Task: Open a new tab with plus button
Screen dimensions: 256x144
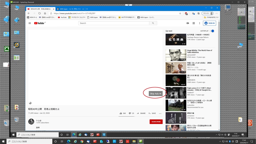Action: 87,9
